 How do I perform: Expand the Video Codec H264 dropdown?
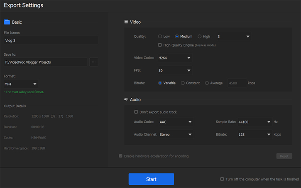click(174, 58)
